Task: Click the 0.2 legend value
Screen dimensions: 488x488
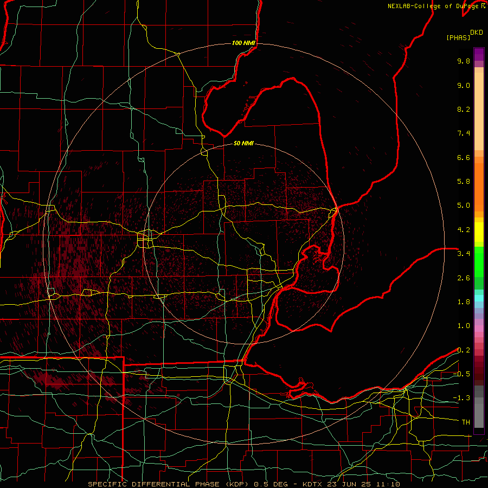Action: [x=464, y=350]
